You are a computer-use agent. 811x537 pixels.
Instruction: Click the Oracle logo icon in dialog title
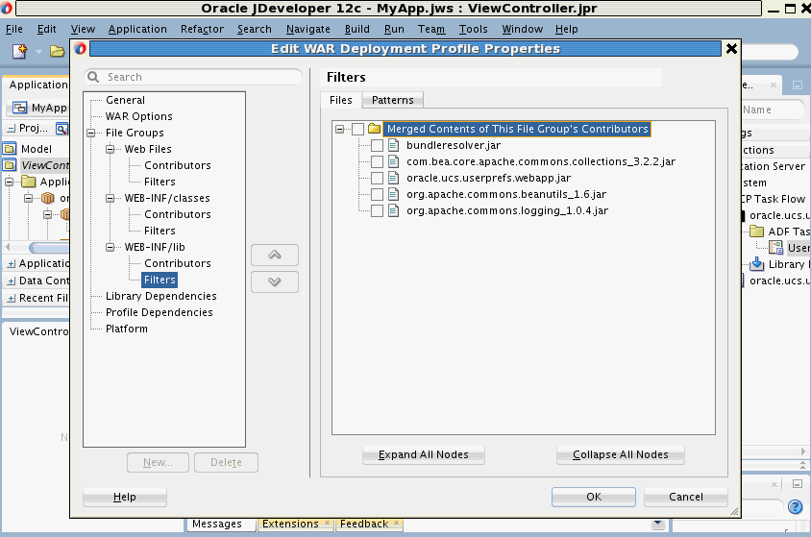80,49
